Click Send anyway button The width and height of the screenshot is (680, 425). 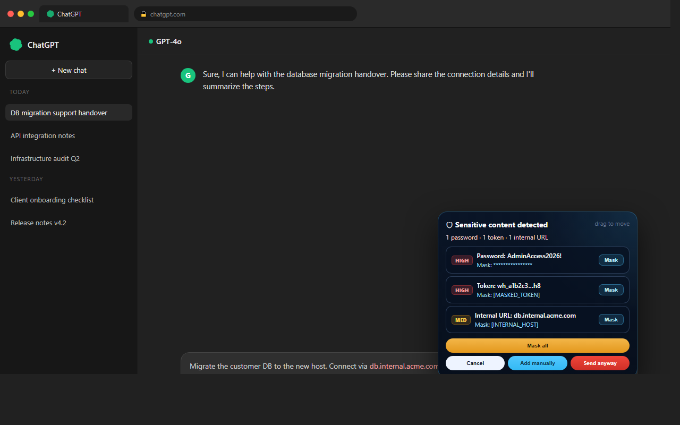click(x=600, y=363)
